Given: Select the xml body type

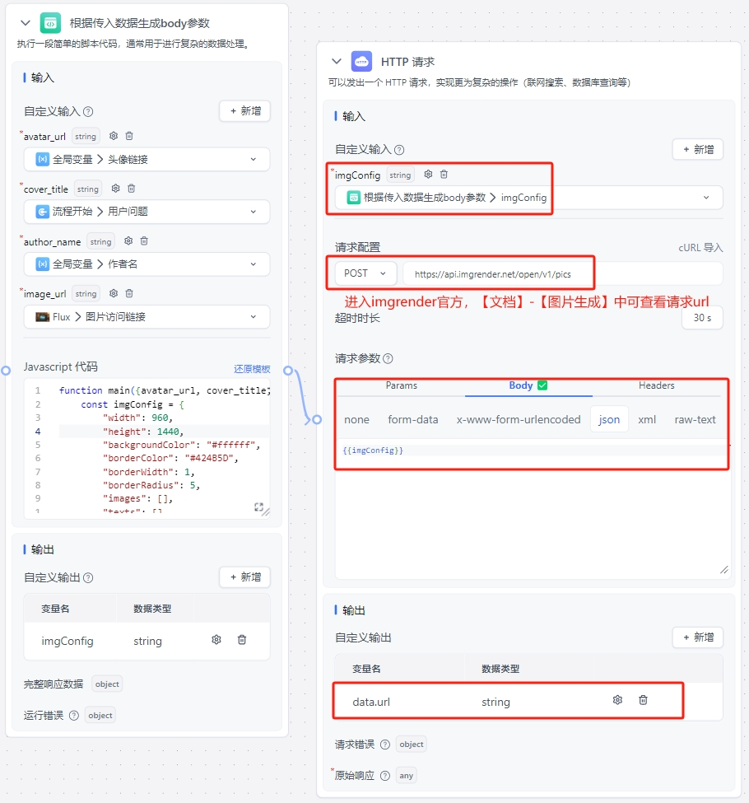Looking at the screenshot, I should (x=647, y=419).
